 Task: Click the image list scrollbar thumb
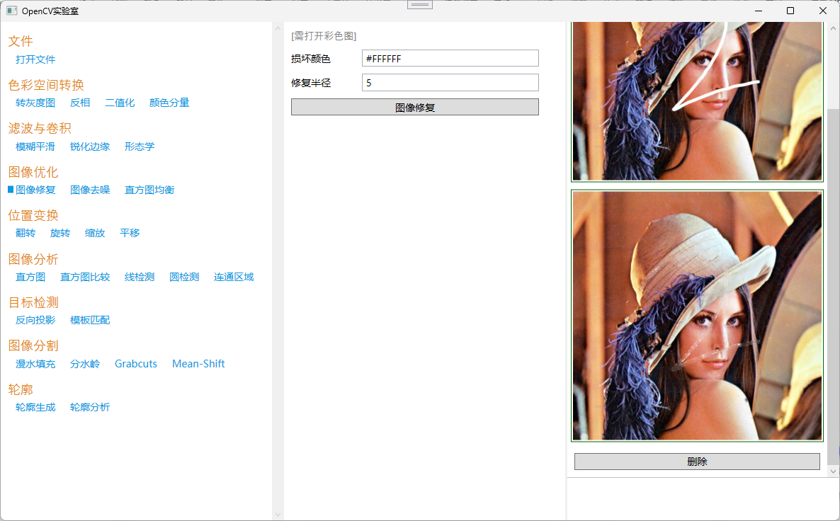point(833,287)
